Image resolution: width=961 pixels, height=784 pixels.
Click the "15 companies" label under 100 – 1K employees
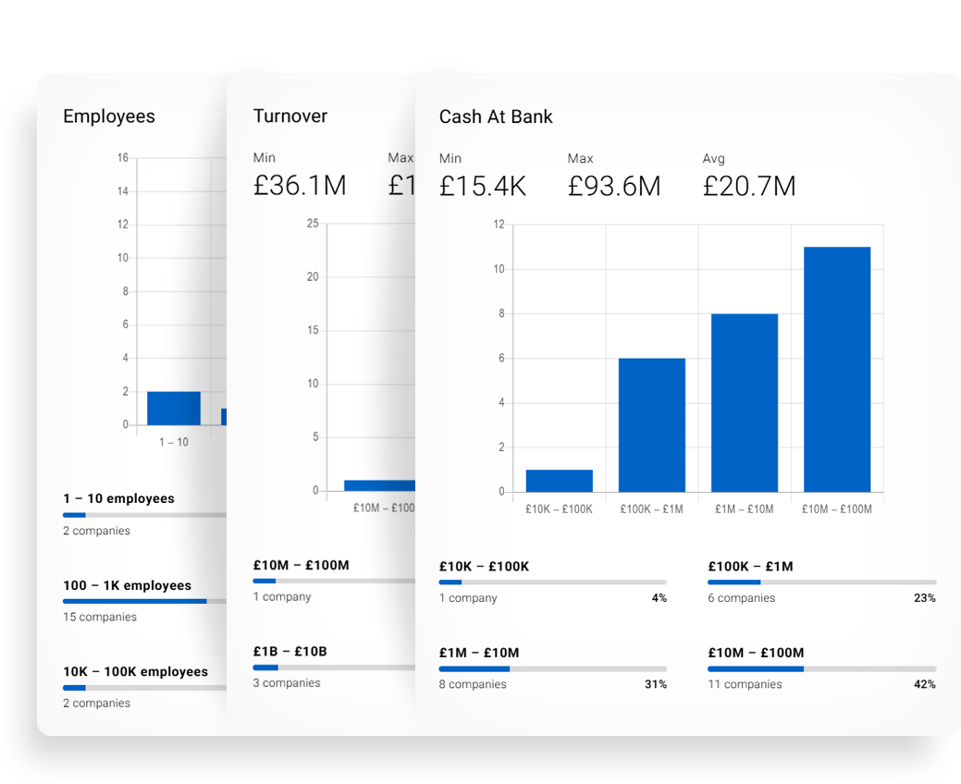click(100, 618)
